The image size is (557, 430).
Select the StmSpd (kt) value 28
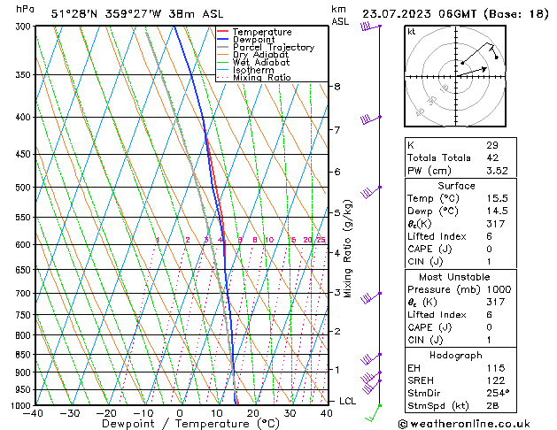(492, 405)
